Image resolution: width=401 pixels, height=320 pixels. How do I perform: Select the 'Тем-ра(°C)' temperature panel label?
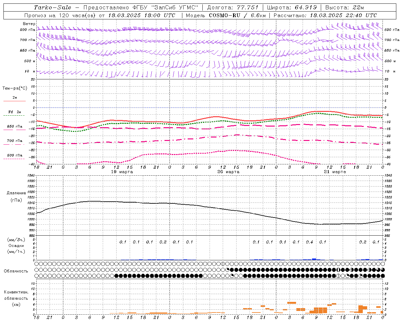pos(15,88)
